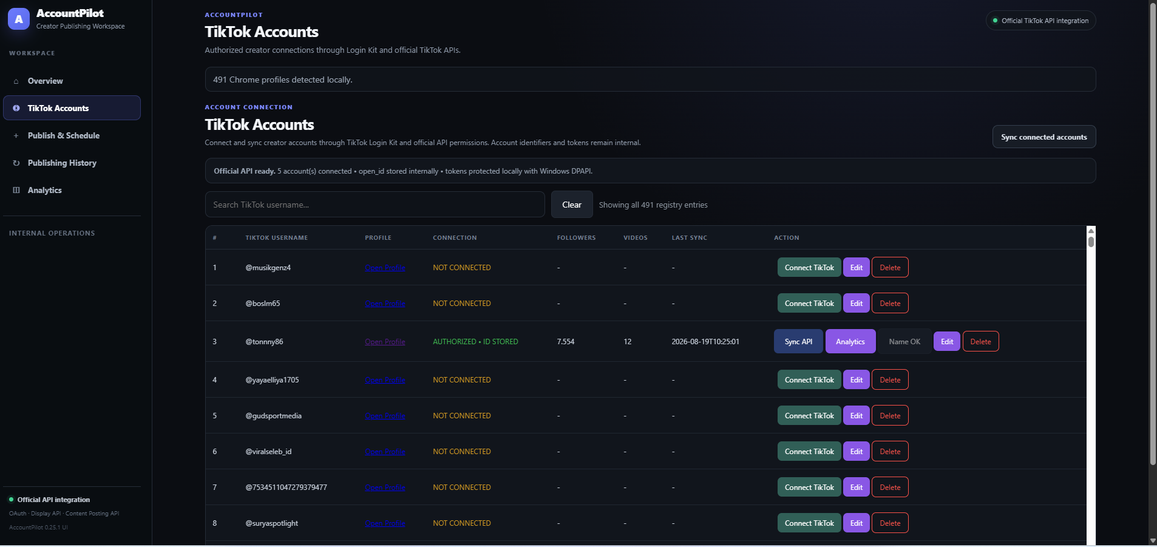1157x547 pixels.
Task: Click the accounts table scrollbar up arrow
Action: tap(1091, 231)
